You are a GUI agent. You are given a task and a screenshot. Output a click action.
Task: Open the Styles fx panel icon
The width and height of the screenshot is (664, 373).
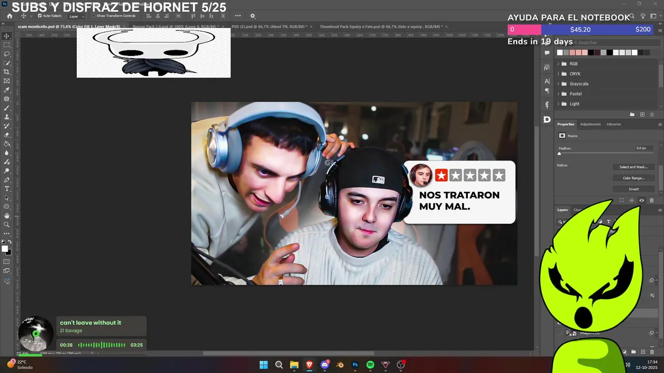547,68
